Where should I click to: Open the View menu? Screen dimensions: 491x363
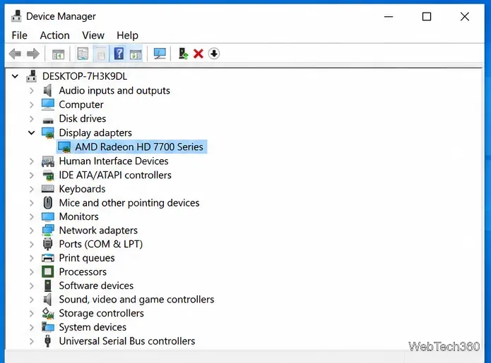point(93,35)
